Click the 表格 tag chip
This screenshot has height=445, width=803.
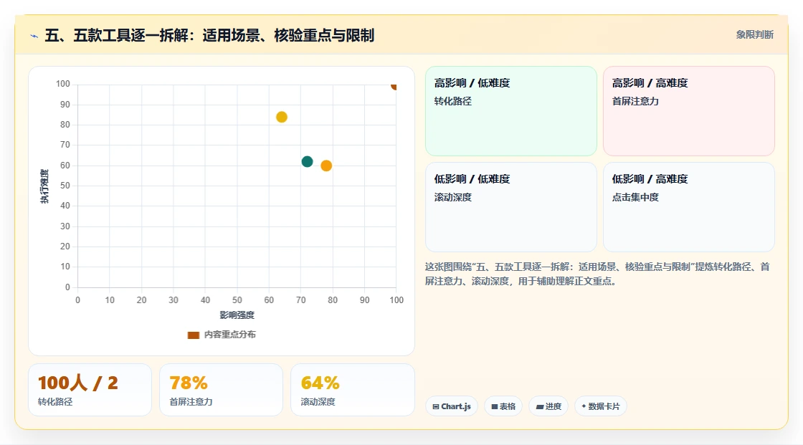click(503, 406)
